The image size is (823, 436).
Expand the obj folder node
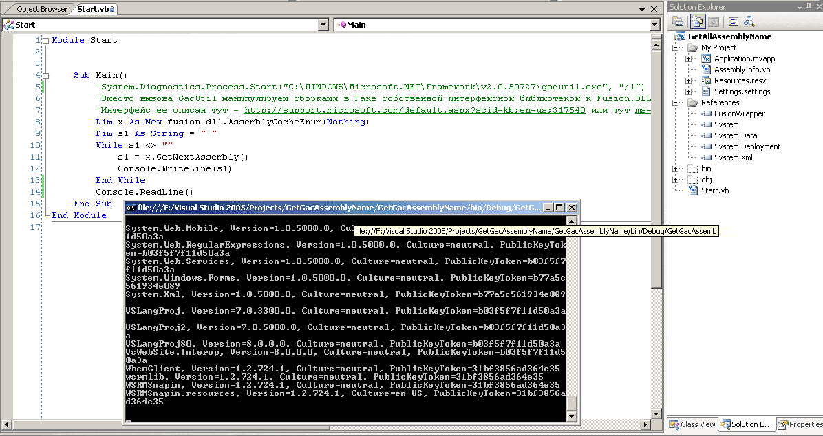[x=676, y=179]
